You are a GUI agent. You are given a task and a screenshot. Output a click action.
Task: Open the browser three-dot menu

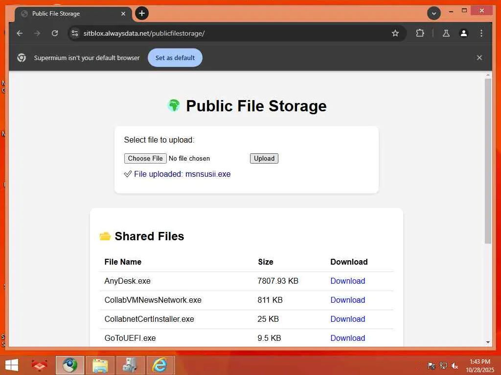click(x=481, y=33)
